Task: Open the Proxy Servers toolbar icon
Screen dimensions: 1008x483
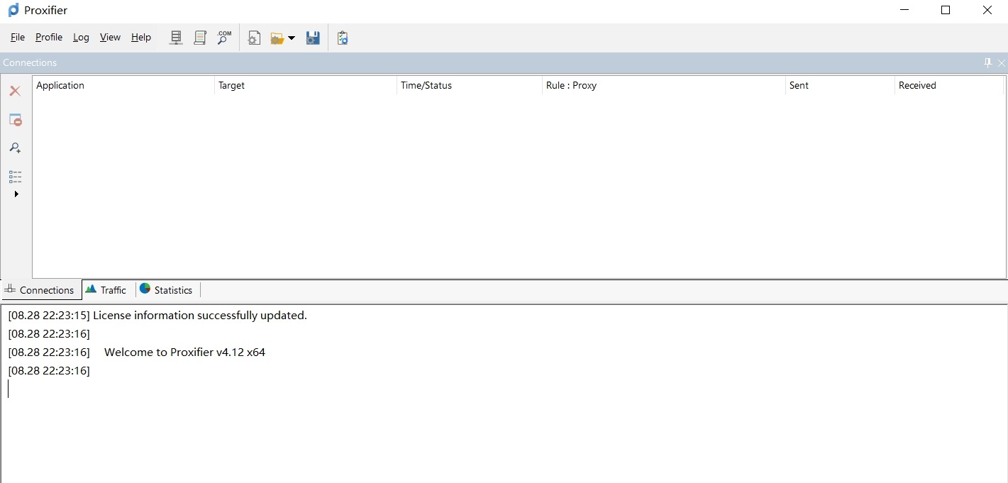Action: 176,38
